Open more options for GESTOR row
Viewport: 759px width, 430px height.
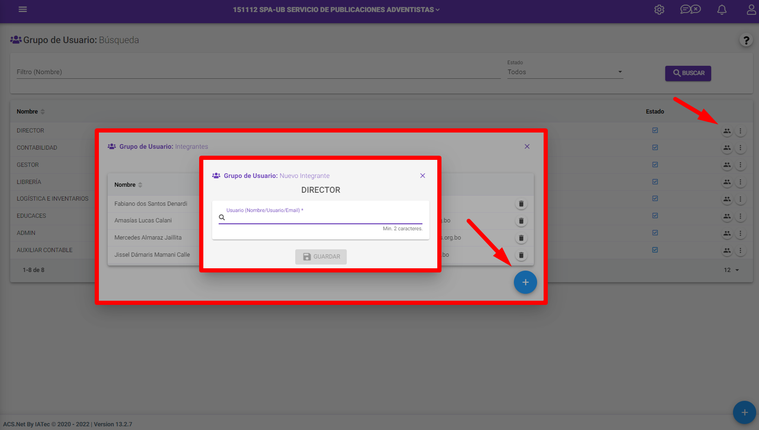click(740, 165)
